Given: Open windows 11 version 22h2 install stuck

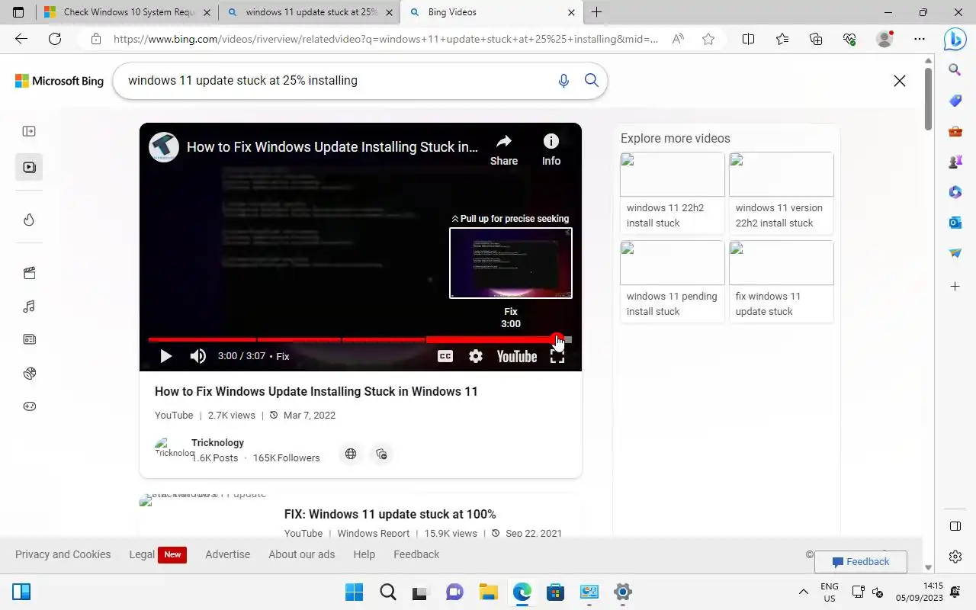Looking at the screenshot, I should [781, 192].
